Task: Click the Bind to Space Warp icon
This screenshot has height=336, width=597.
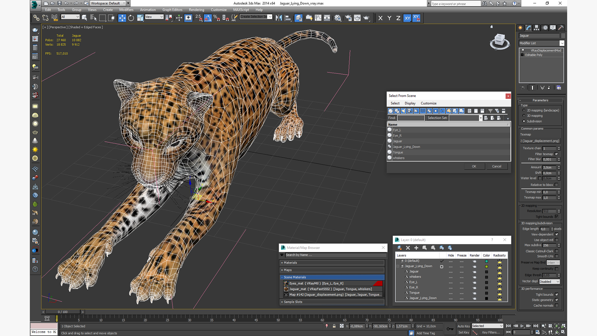Action: click(54, 18)
